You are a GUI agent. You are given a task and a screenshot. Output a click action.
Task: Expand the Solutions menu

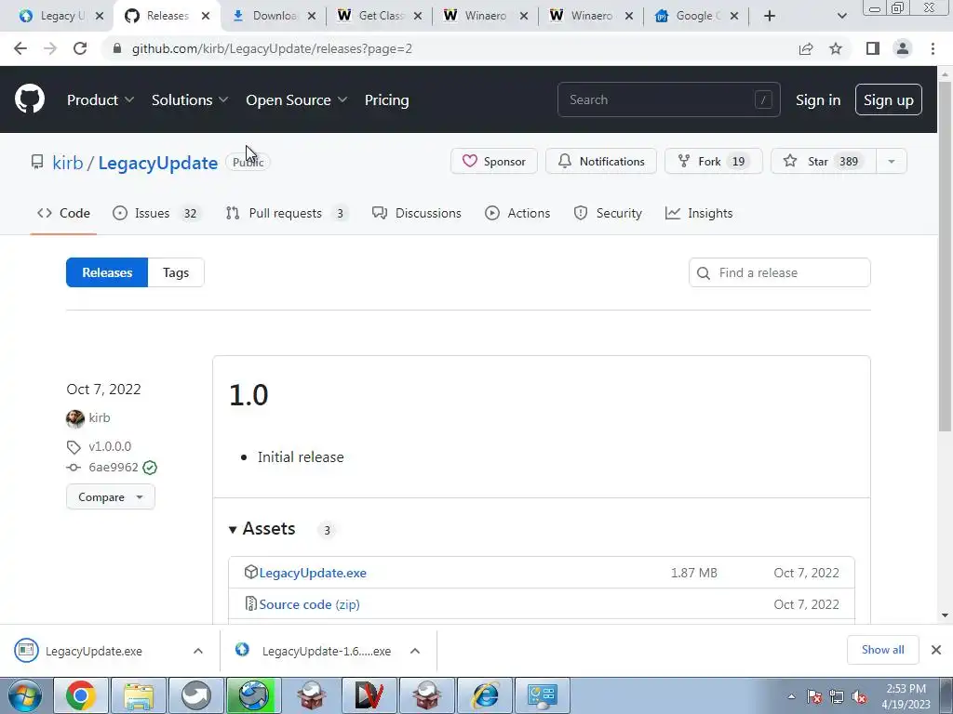click(x=190, y=99)
